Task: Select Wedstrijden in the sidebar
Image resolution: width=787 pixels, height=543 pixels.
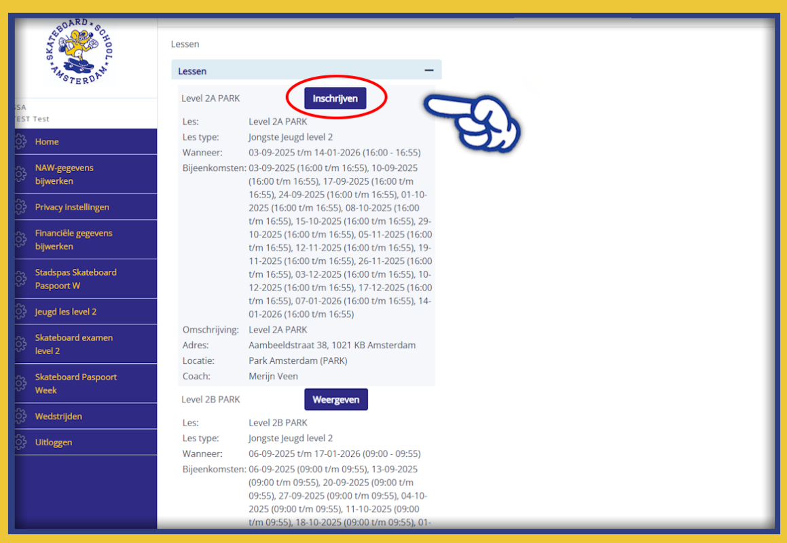Action: click(x=58, y=416)
